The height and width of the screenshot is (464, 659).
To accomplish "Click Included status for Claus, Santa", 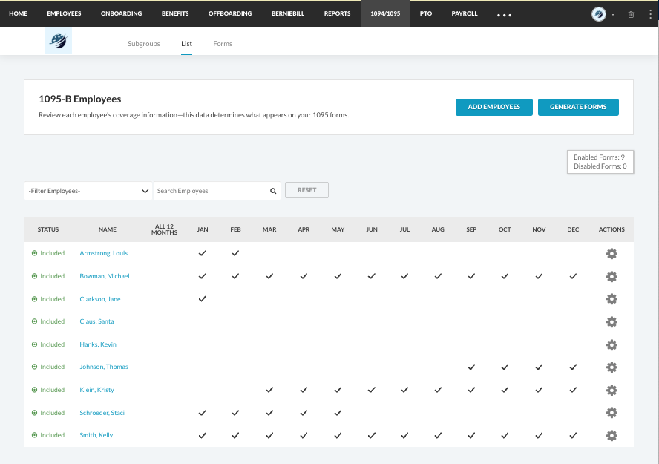I will pos(48,321).
